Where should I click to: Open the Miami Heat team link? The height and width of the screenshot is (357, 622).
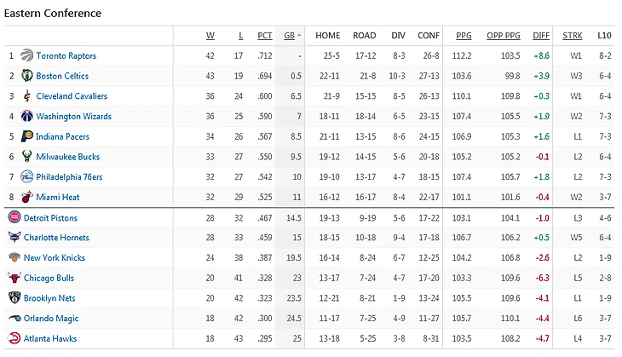click(58, 197)
